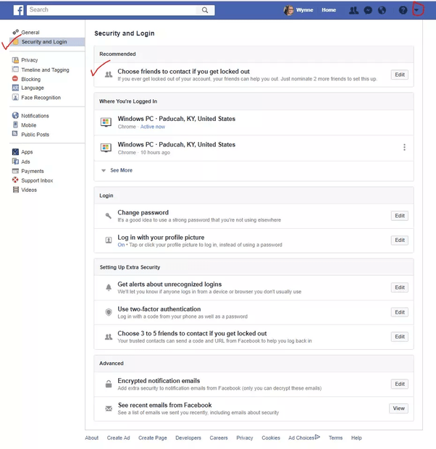Edit Encrypted notification emails

pyautogui.click(x=400, y=384)
